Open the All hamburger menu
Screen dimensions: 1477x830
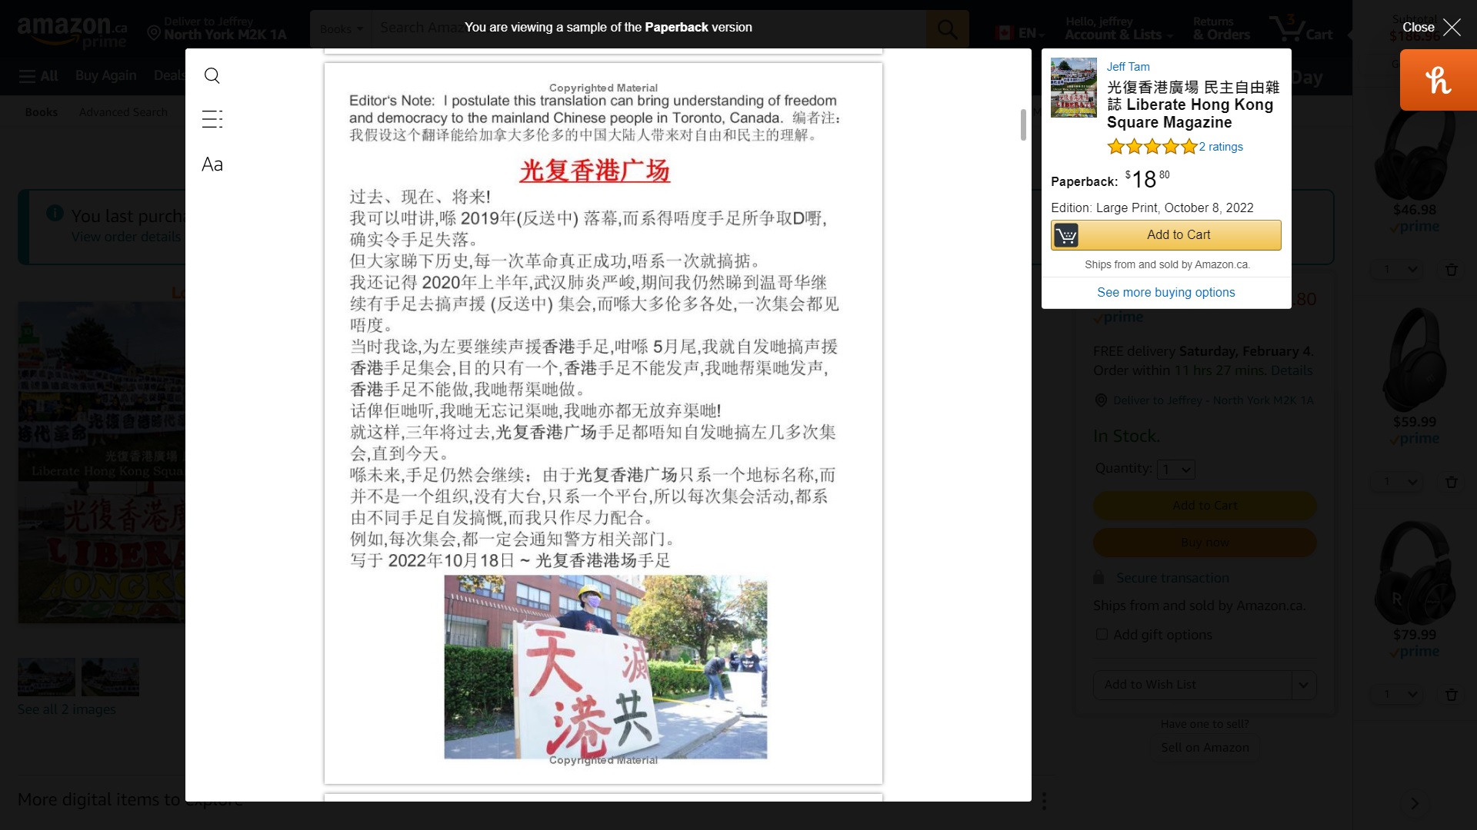[x=38, y=75]
